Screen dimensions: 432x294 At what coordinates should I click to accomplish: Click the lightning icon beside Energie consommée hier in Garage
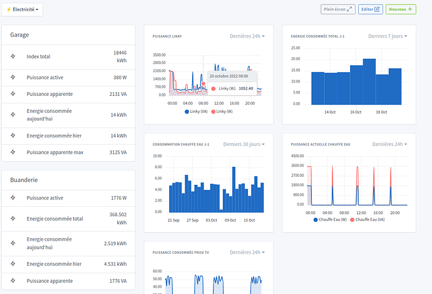(x=13, y=135)
